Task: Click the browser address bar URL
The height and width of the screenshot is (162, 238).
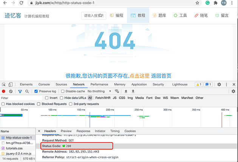Action: [65, 3]
